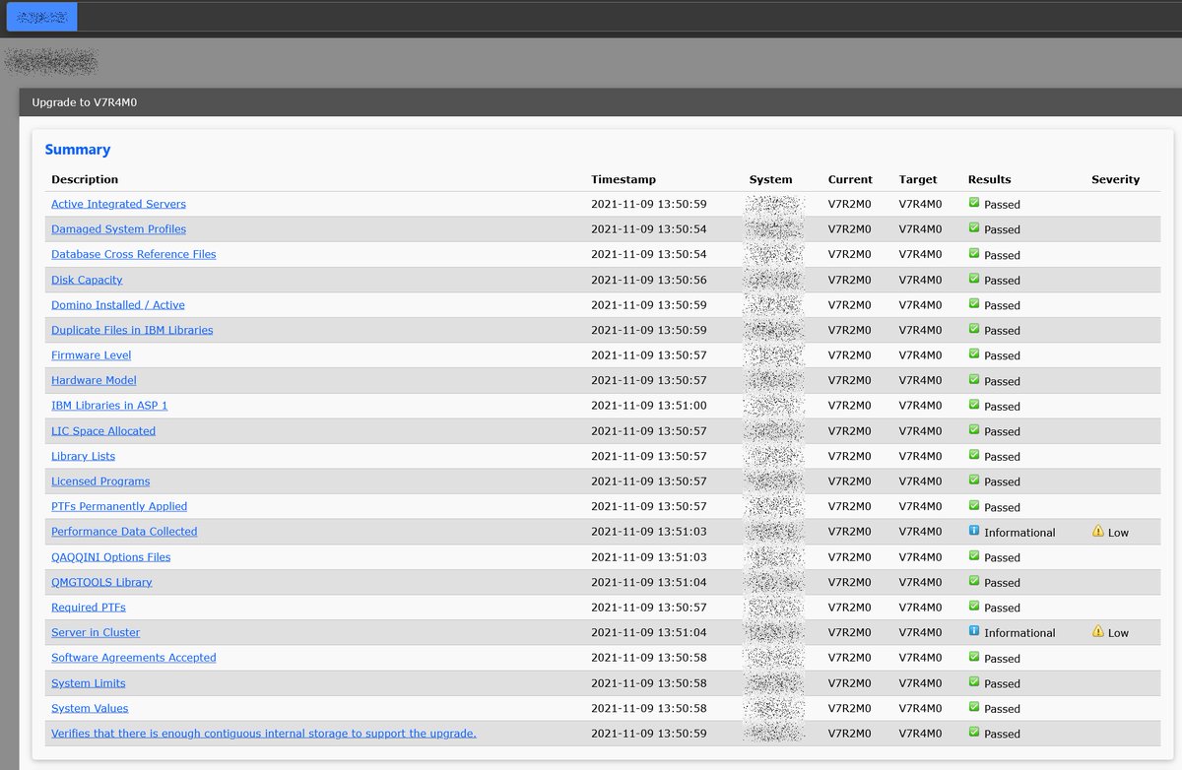Screen dimensions: 1182x770
Task: Open the QMGTOOLS Library check
Action: 101,582
